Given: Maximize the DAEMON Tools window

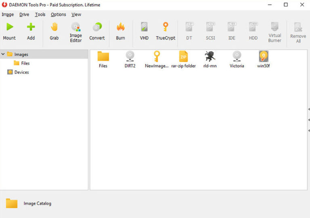Looking at the screenshot, I should point(286,4).
